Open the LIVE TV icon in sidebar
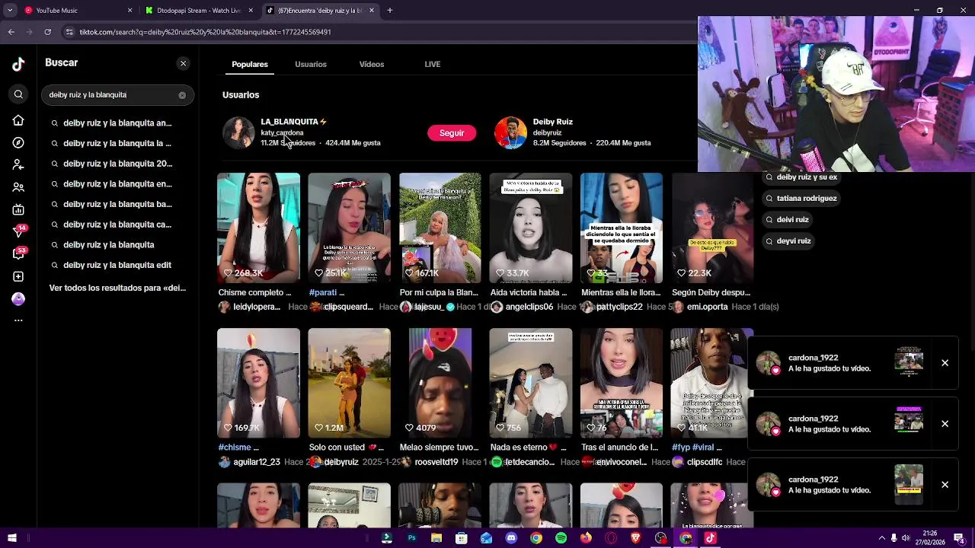 18,209
